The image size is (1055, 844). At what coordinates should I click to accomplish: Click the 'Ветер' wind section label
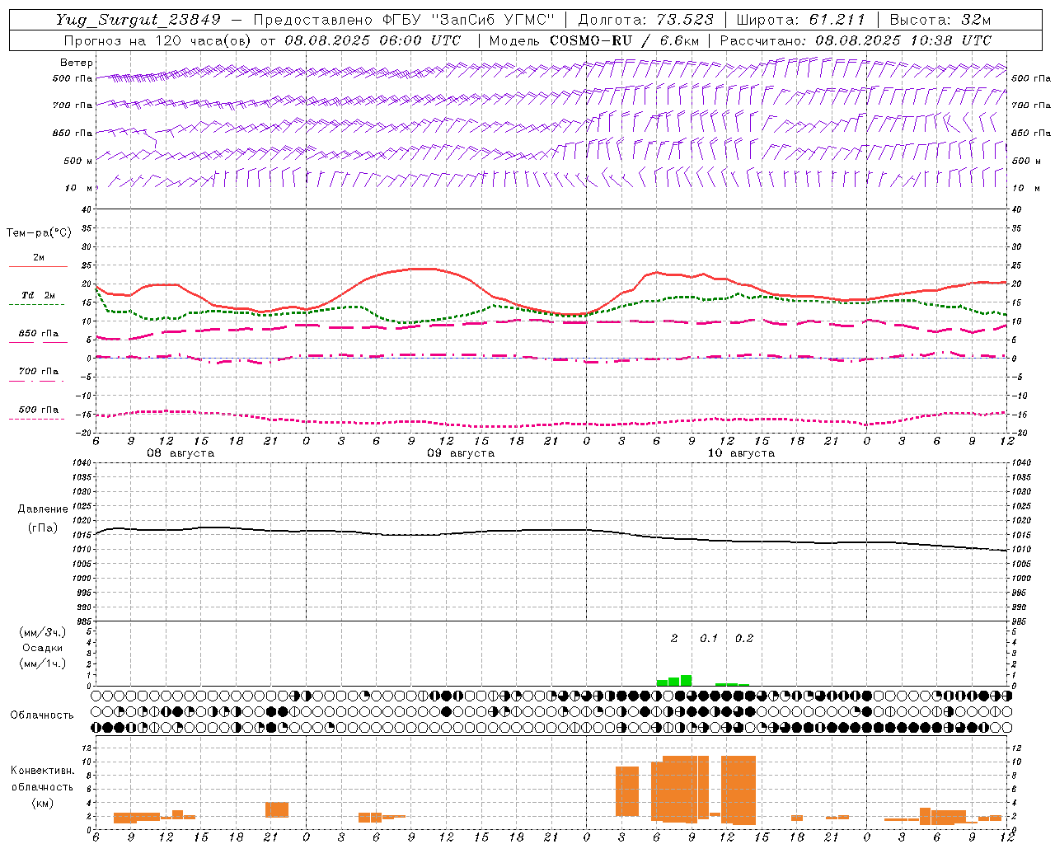pos(77,63)
